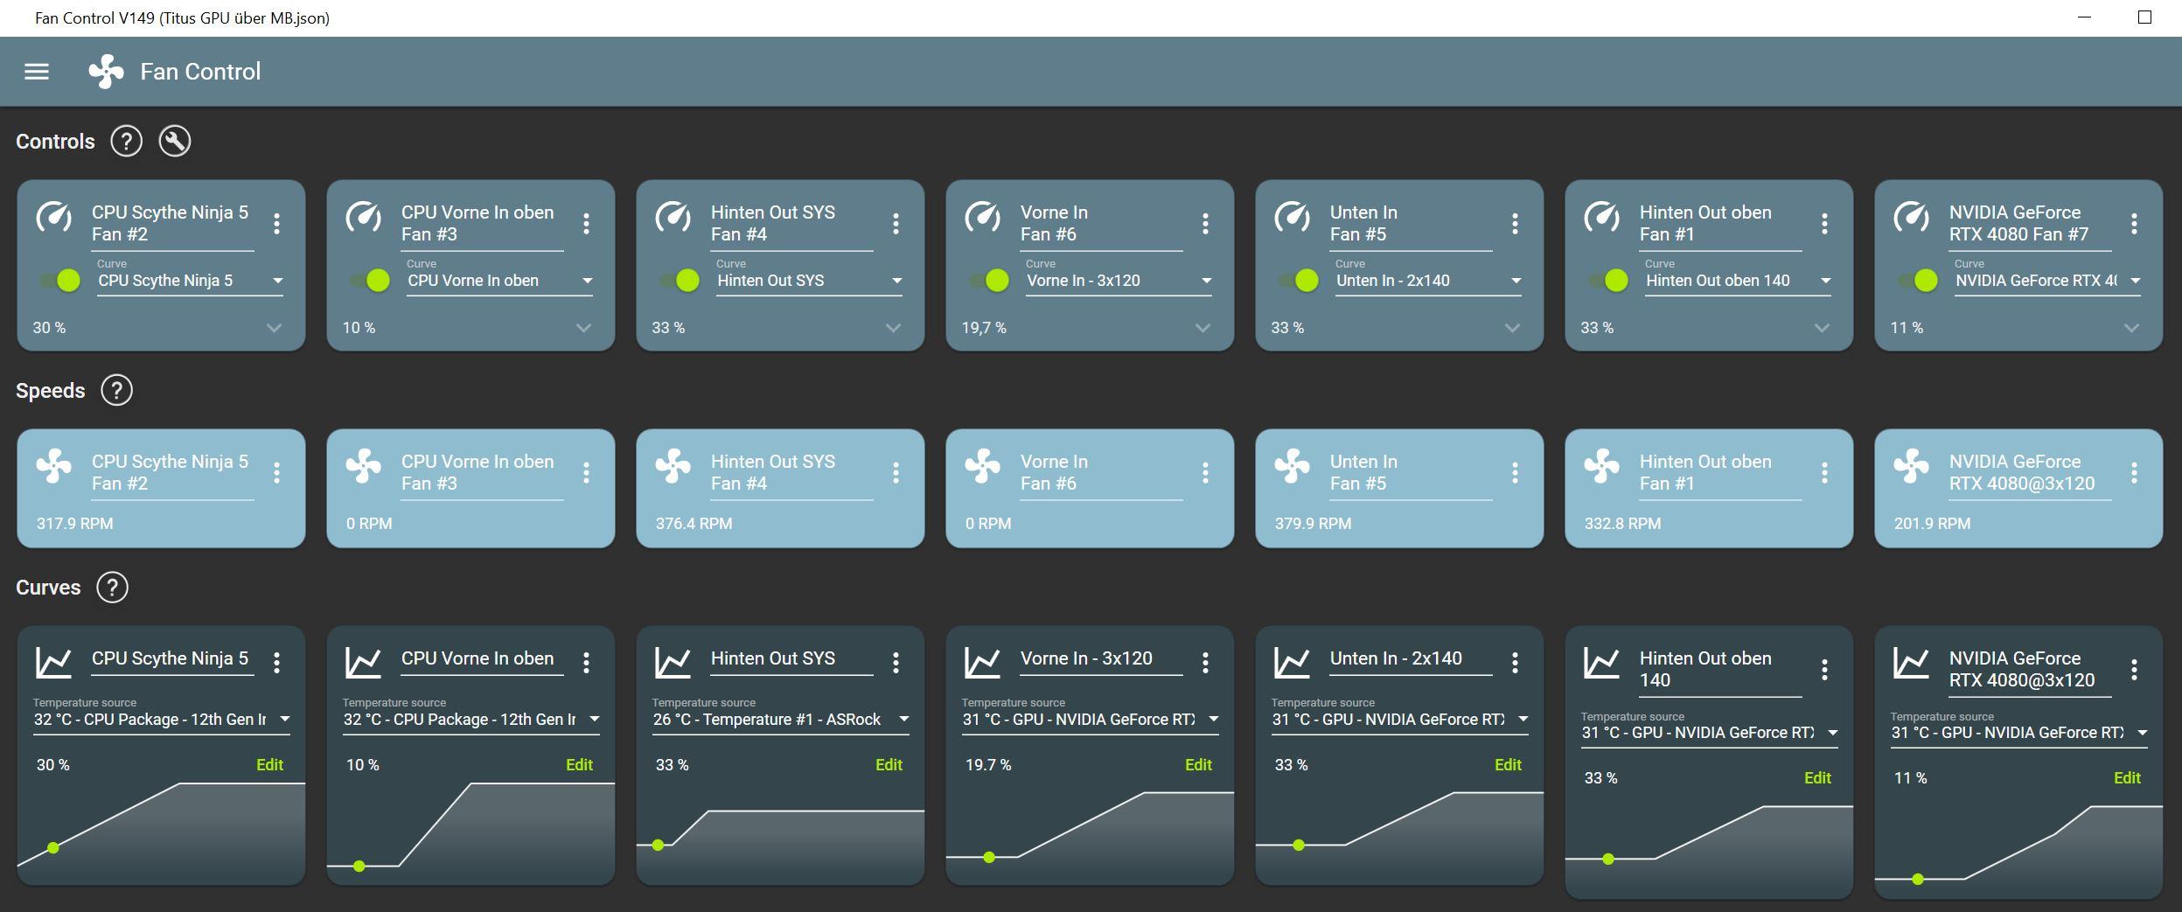Open options menu for Vorne In Fan #6 control card
Image resolution: width=2182 pixels, height=912 pixels.
pos(1206,224)
